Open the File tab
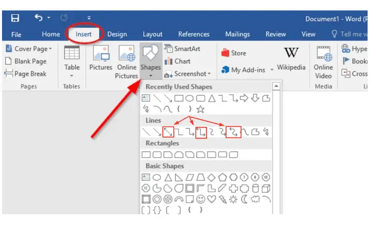This screenshot has height=225, width=370. pos(16,35)
